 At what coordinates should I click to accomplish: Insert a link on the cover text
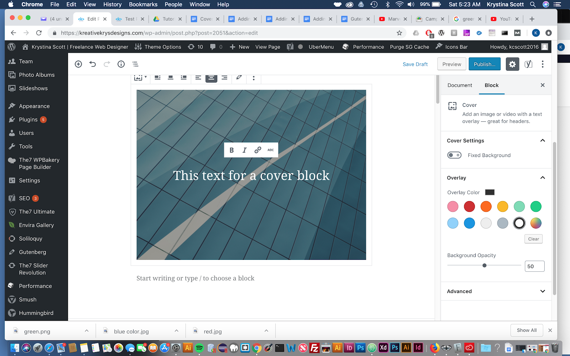(258, 150)
